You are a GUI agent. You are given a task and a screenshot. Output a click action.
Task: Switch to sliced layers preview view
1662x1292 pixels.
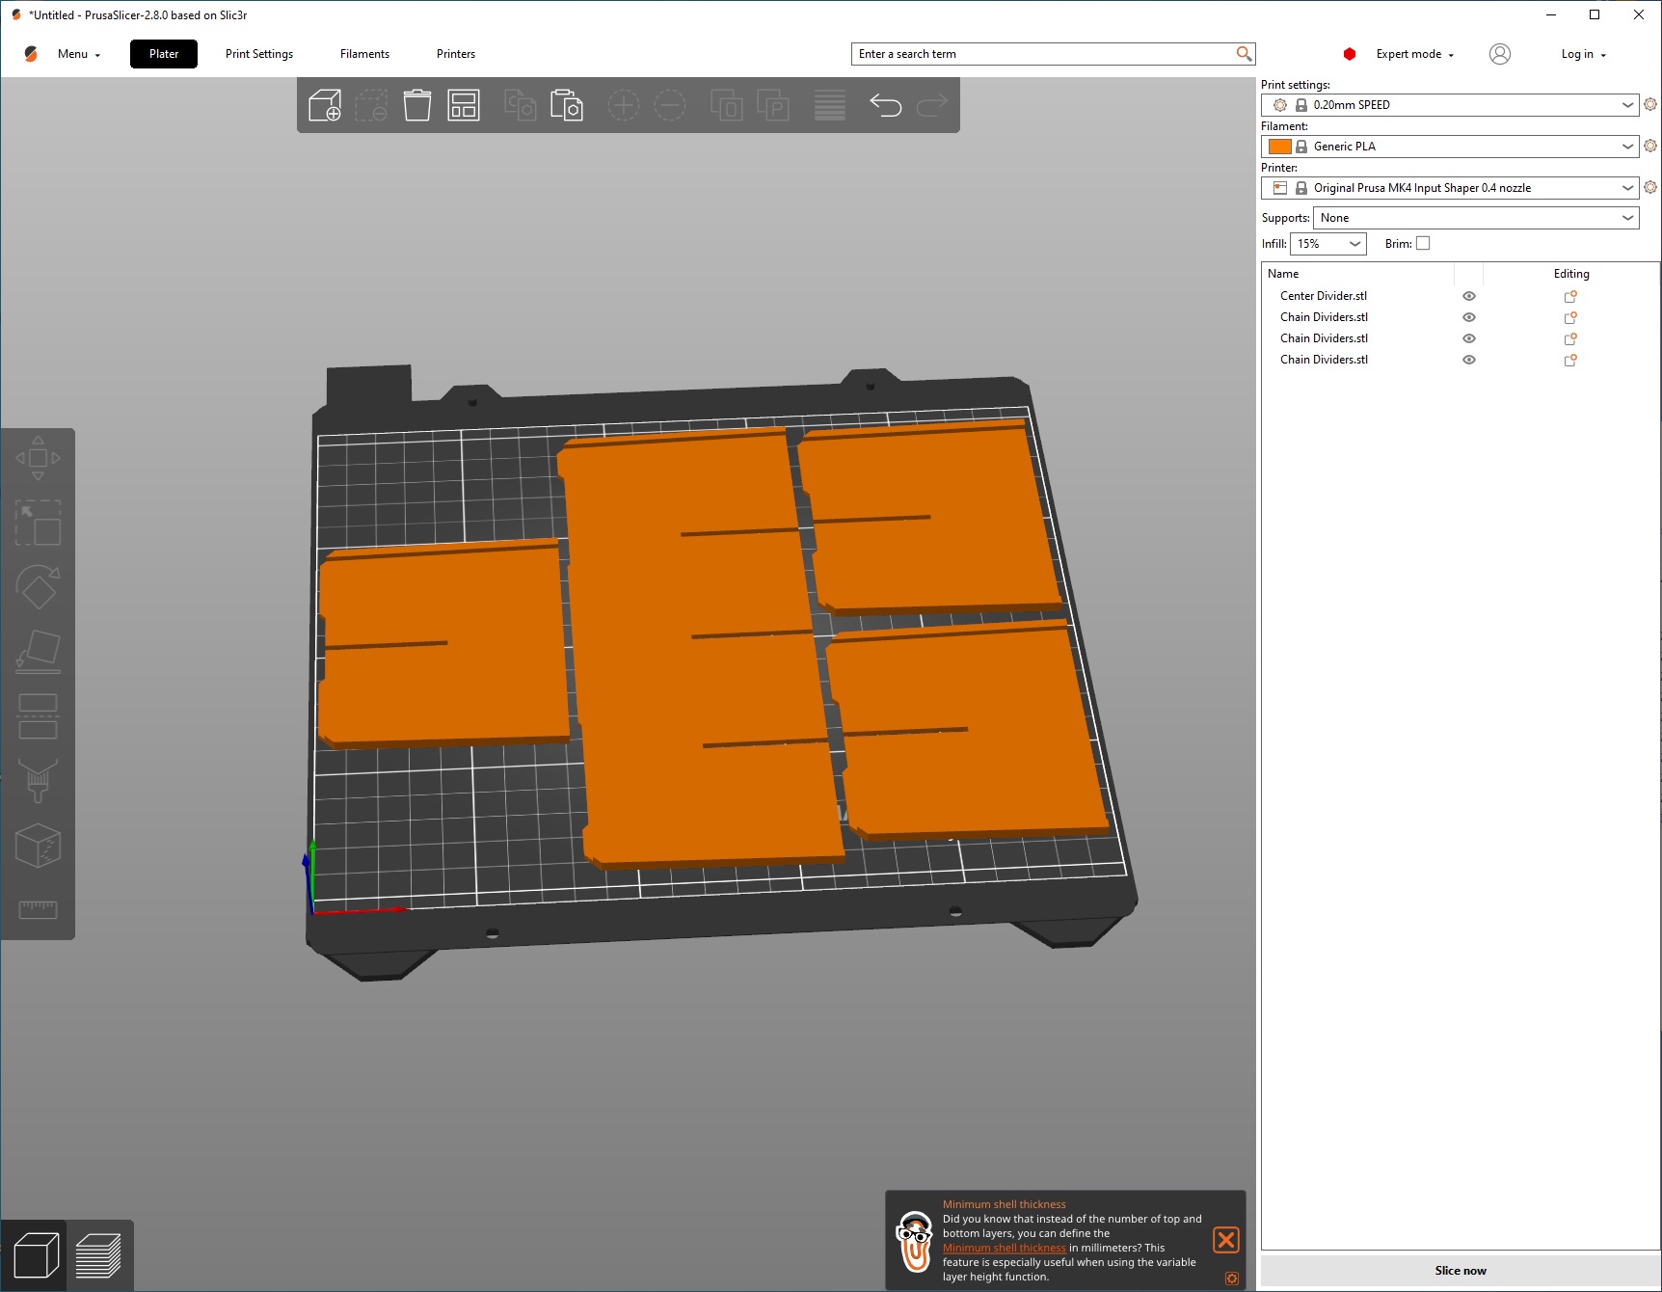tap(98, 1255)
